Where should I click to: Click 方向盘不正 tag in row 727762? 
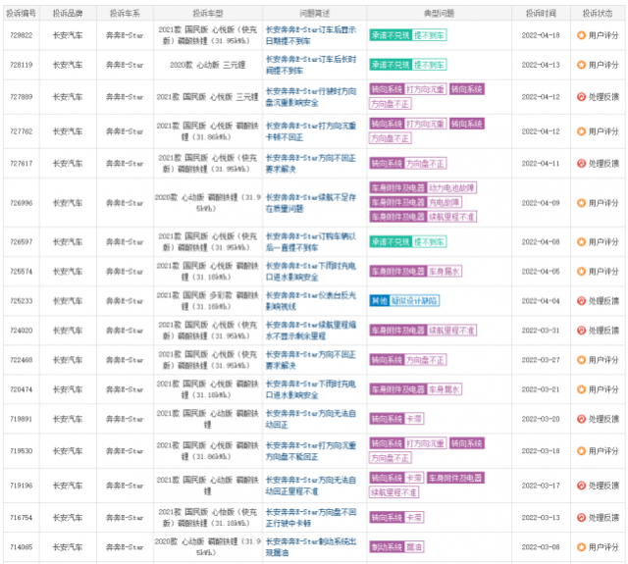coord(391,138)
